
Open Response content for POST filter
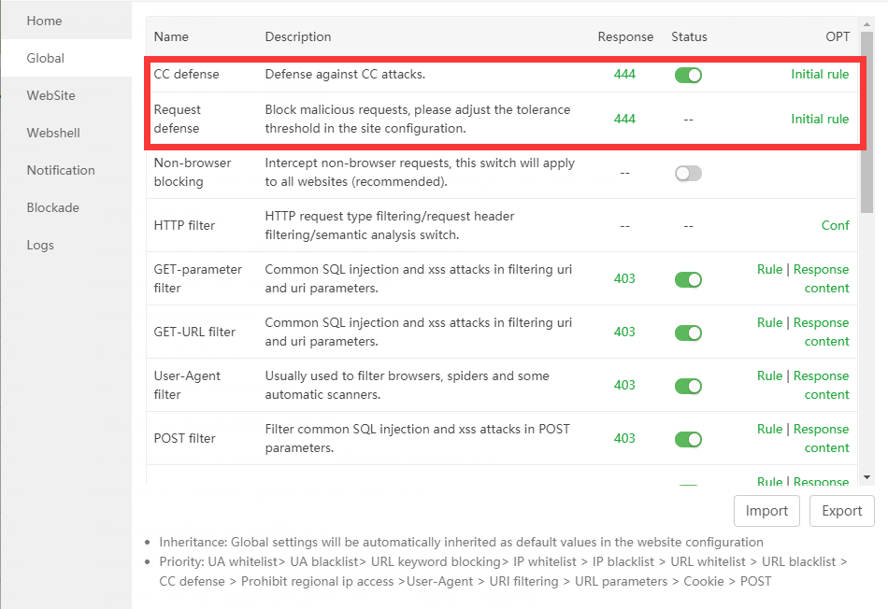click(x=821, y=438)
